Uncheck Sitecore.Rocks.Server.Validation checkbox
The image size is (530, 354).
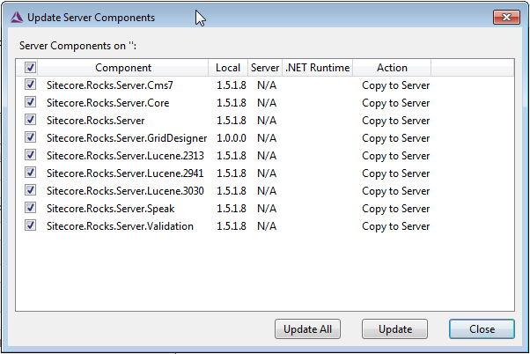(30, 225)
